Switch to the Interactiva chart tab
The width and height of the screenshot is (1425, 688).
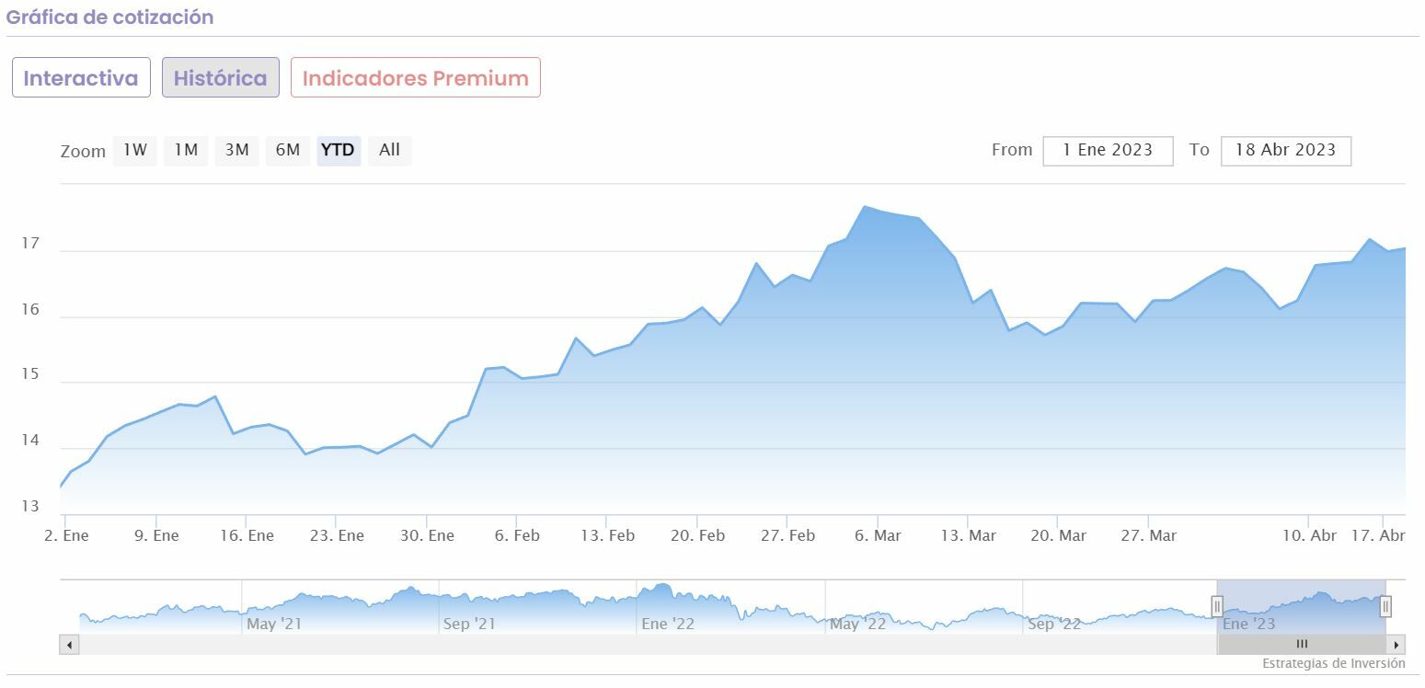point(81,78)
